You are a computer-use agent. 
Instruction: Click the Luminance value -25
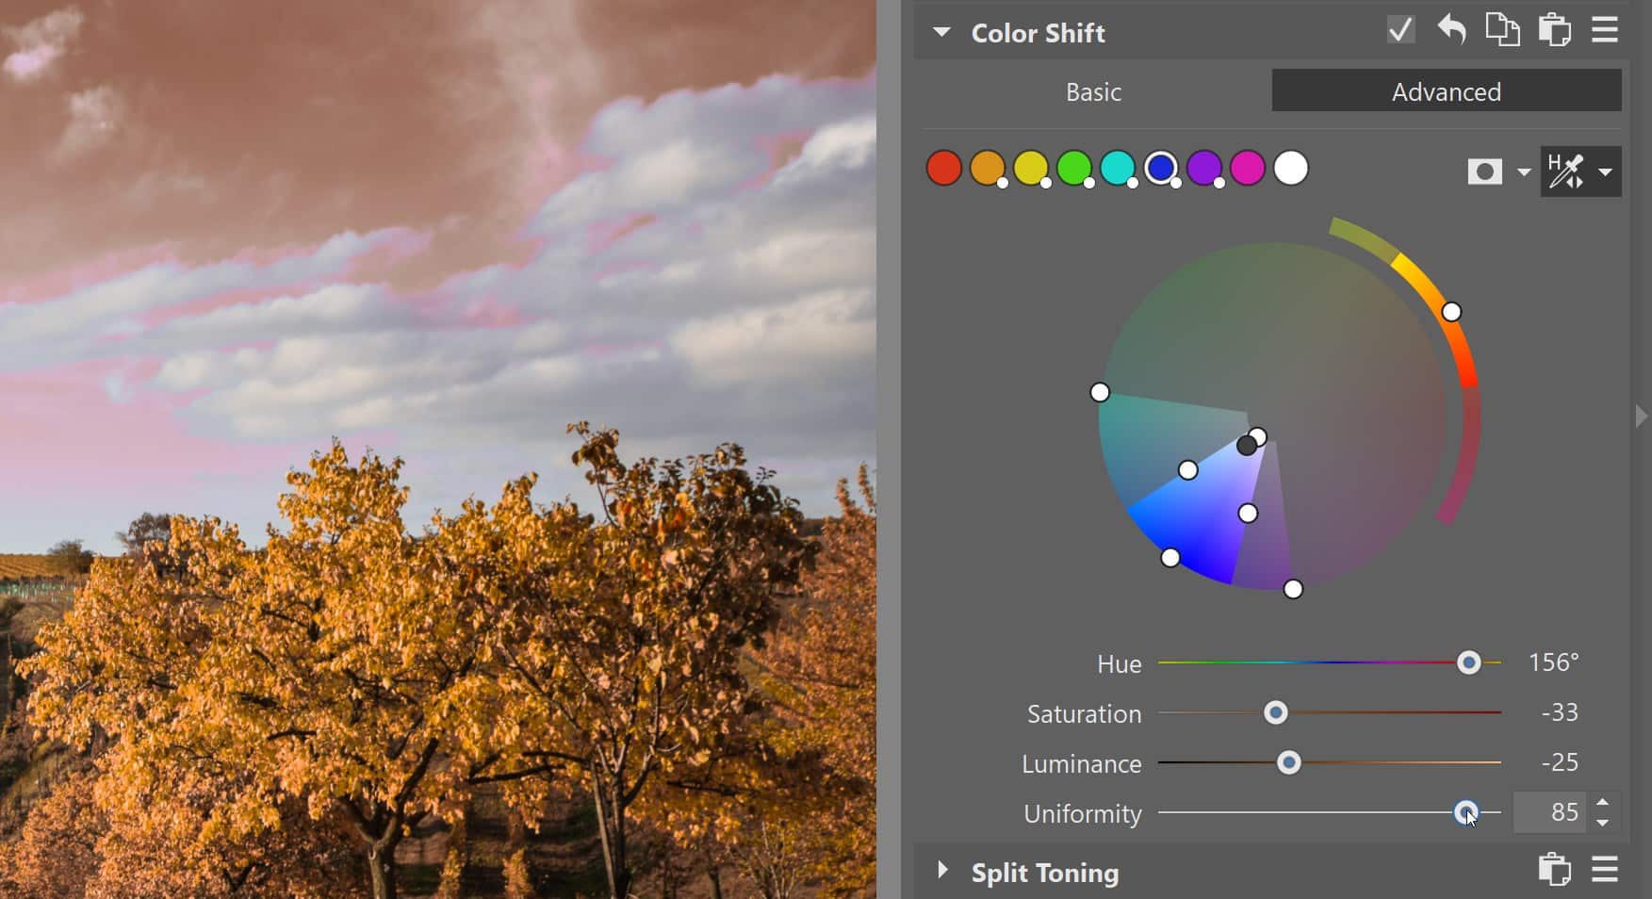(1560, 762)
